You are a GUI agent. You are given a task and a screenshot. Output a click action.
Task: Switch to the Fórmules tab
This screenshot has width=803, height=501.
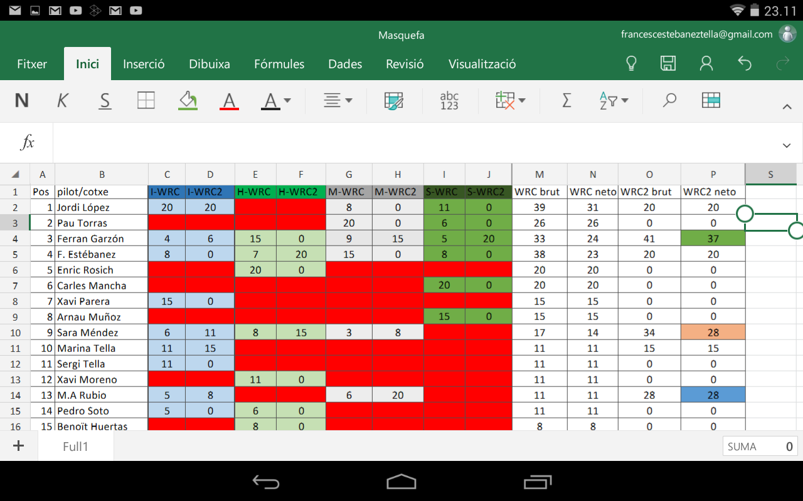(279, 64)
